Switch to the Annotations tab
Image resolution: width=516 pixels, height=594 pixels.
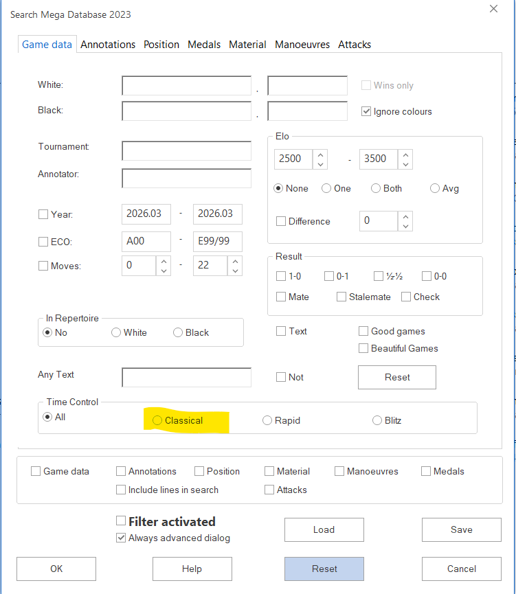point(108,45)
